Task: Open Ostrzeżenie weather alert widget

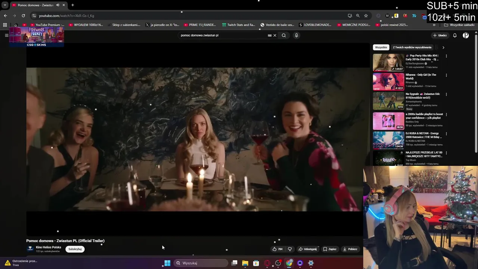Action: click(21, 263)
